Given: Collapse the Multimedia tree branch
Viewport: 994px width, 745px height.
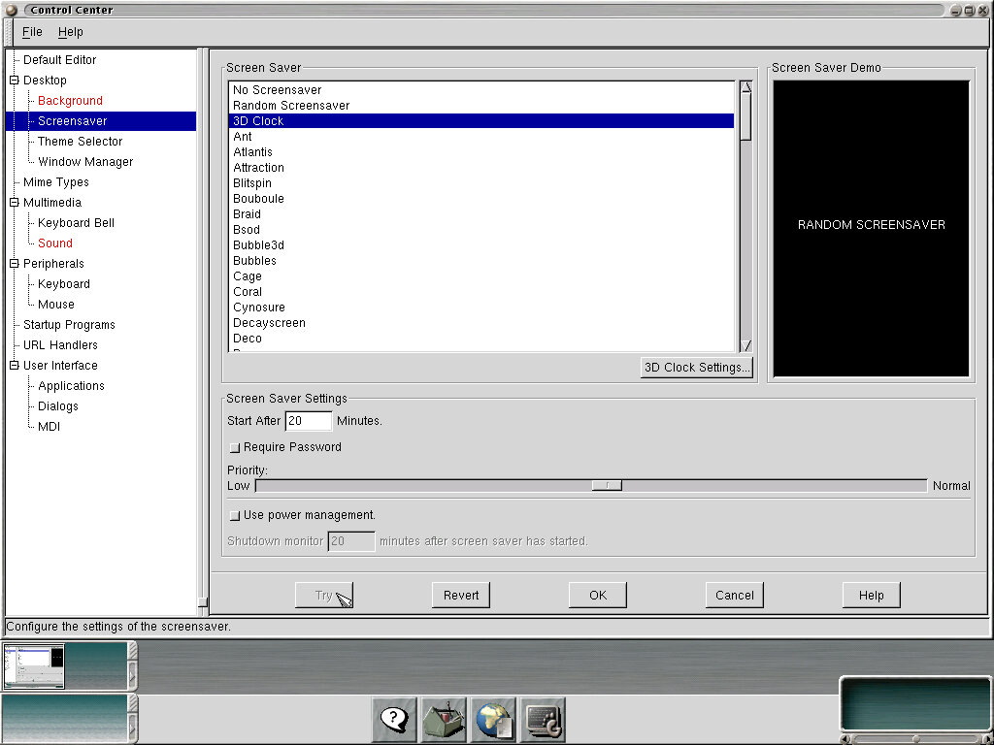Looking at the screenshot, I should click(14, 203).
